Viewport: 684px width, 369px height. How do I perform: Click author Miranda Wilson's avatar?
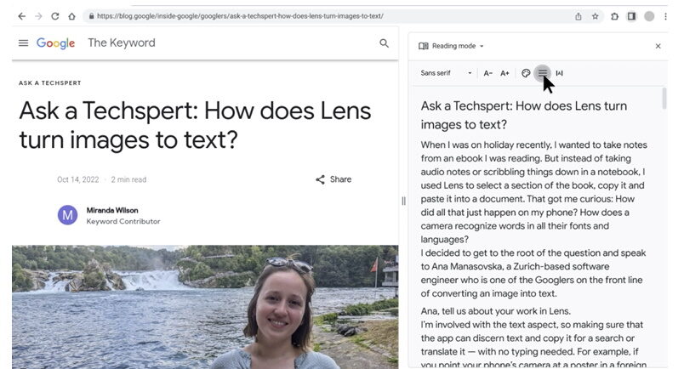[67, 215]
